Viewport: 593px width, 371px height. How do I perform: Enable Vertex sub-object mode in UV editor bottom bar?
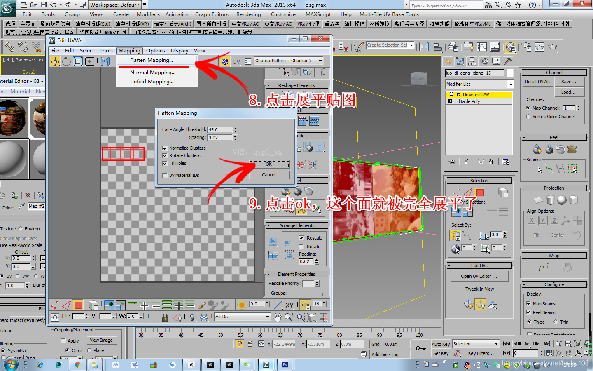click(55, 305)
